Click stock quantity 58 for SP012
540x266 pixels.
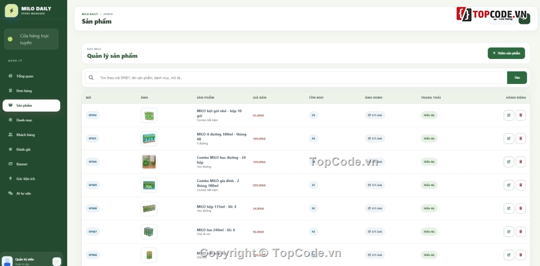coord(313,115)
